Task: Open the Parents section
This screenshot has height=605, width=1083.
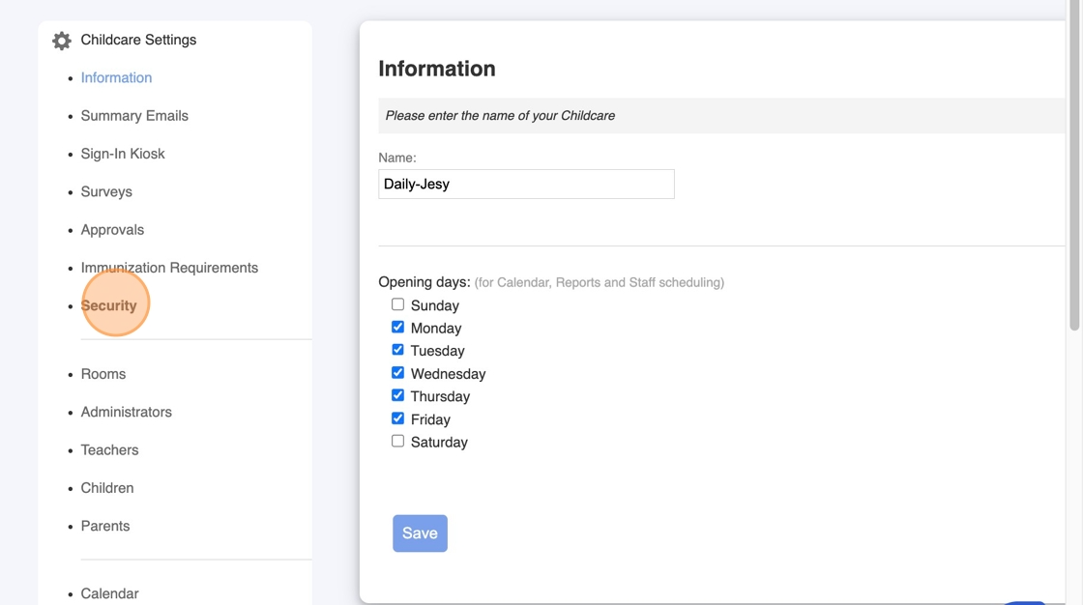Action: point(105,527)
